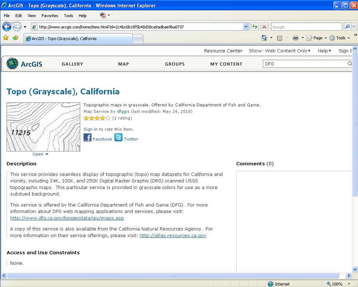Expand the Open dropdown under thumbnail
This screenshot has width=358, height=287.
coord(41,154)
